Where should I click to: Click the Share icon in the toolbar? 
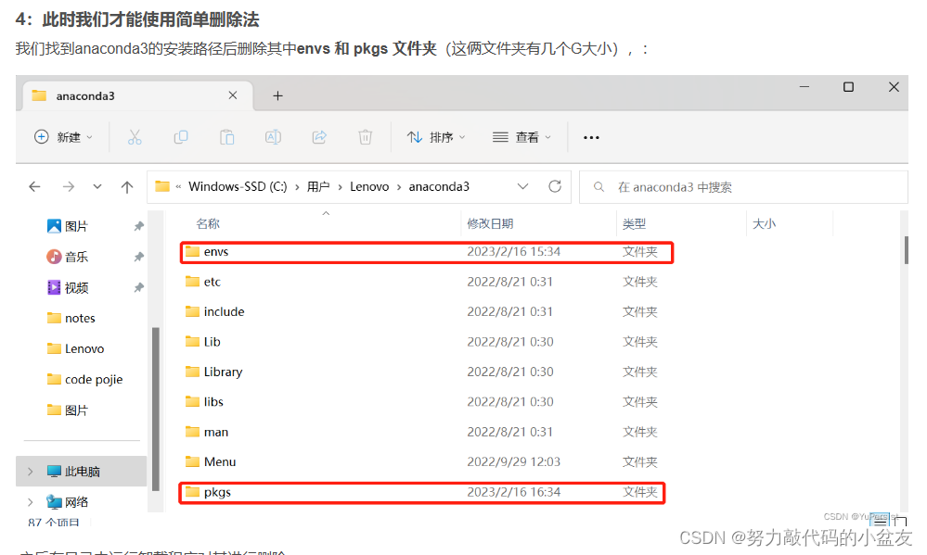(319, 136)
